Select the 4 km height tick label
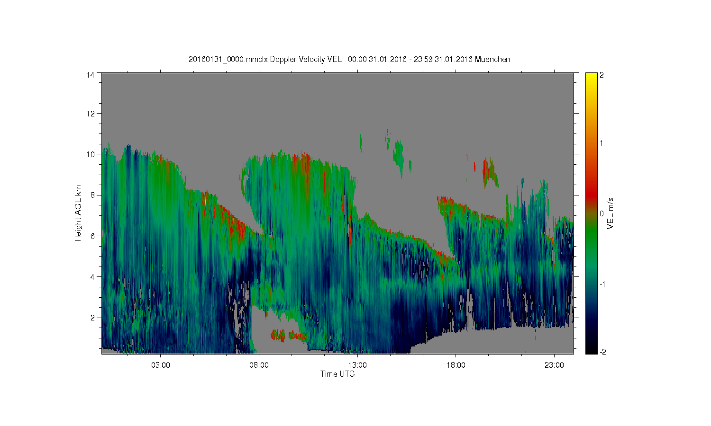The width and height of the screenshot is (711, 426). click(92, 276)
